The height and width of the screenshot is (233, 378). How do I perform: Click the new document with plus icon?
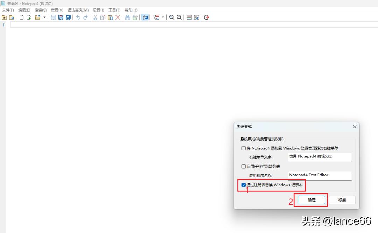tap(29, 17)
